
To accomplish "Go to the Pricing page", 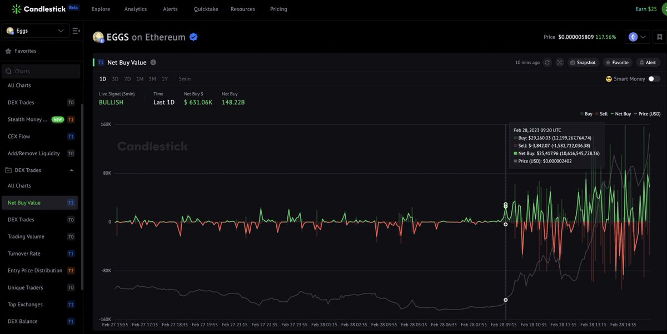I will (278, 9).
